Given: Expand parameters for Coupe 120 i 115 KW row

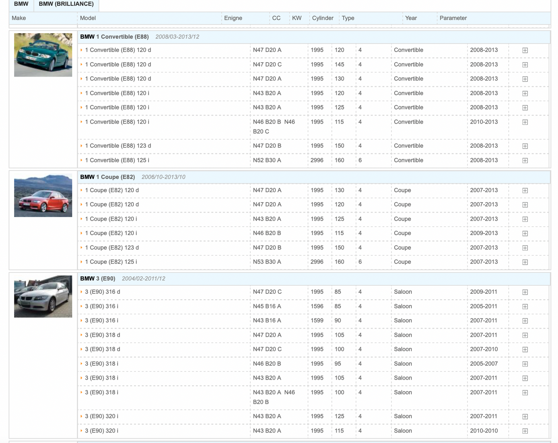Looking at the screenshot, I should [x=525, y=233].
